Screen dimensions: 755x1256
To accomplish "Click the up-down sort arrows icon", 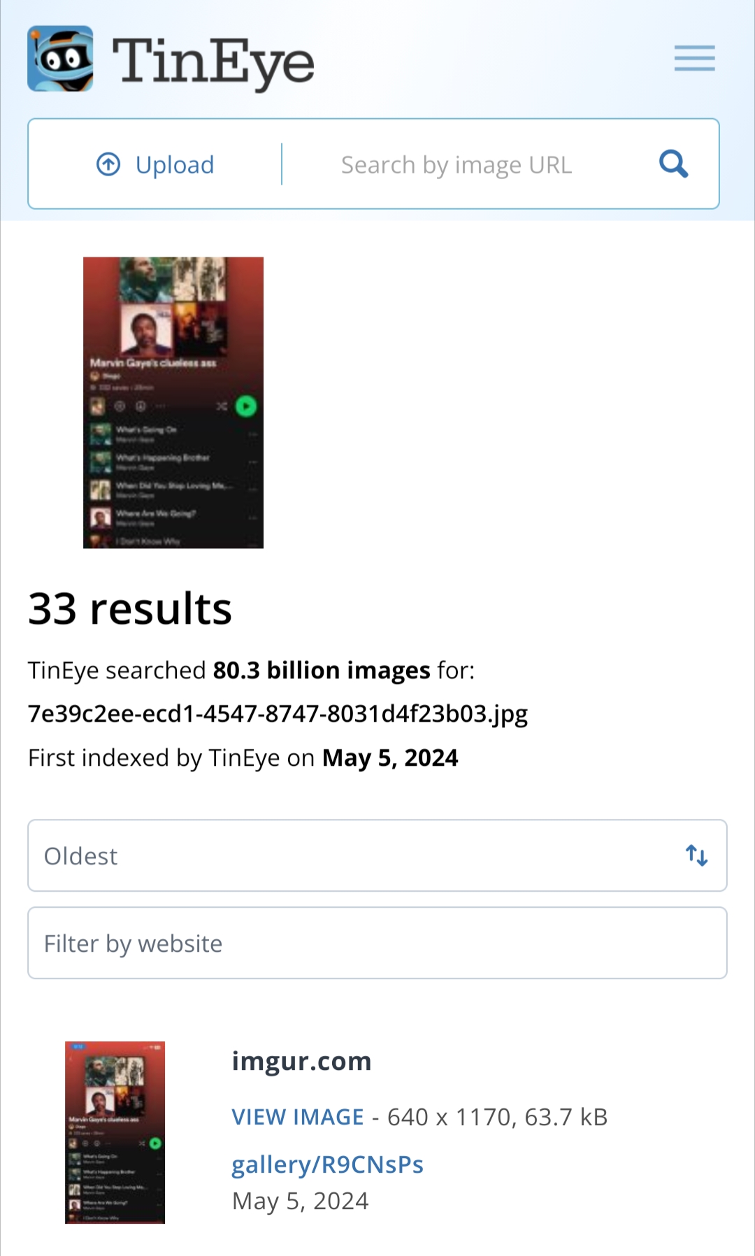I will (x=697, y=855).
